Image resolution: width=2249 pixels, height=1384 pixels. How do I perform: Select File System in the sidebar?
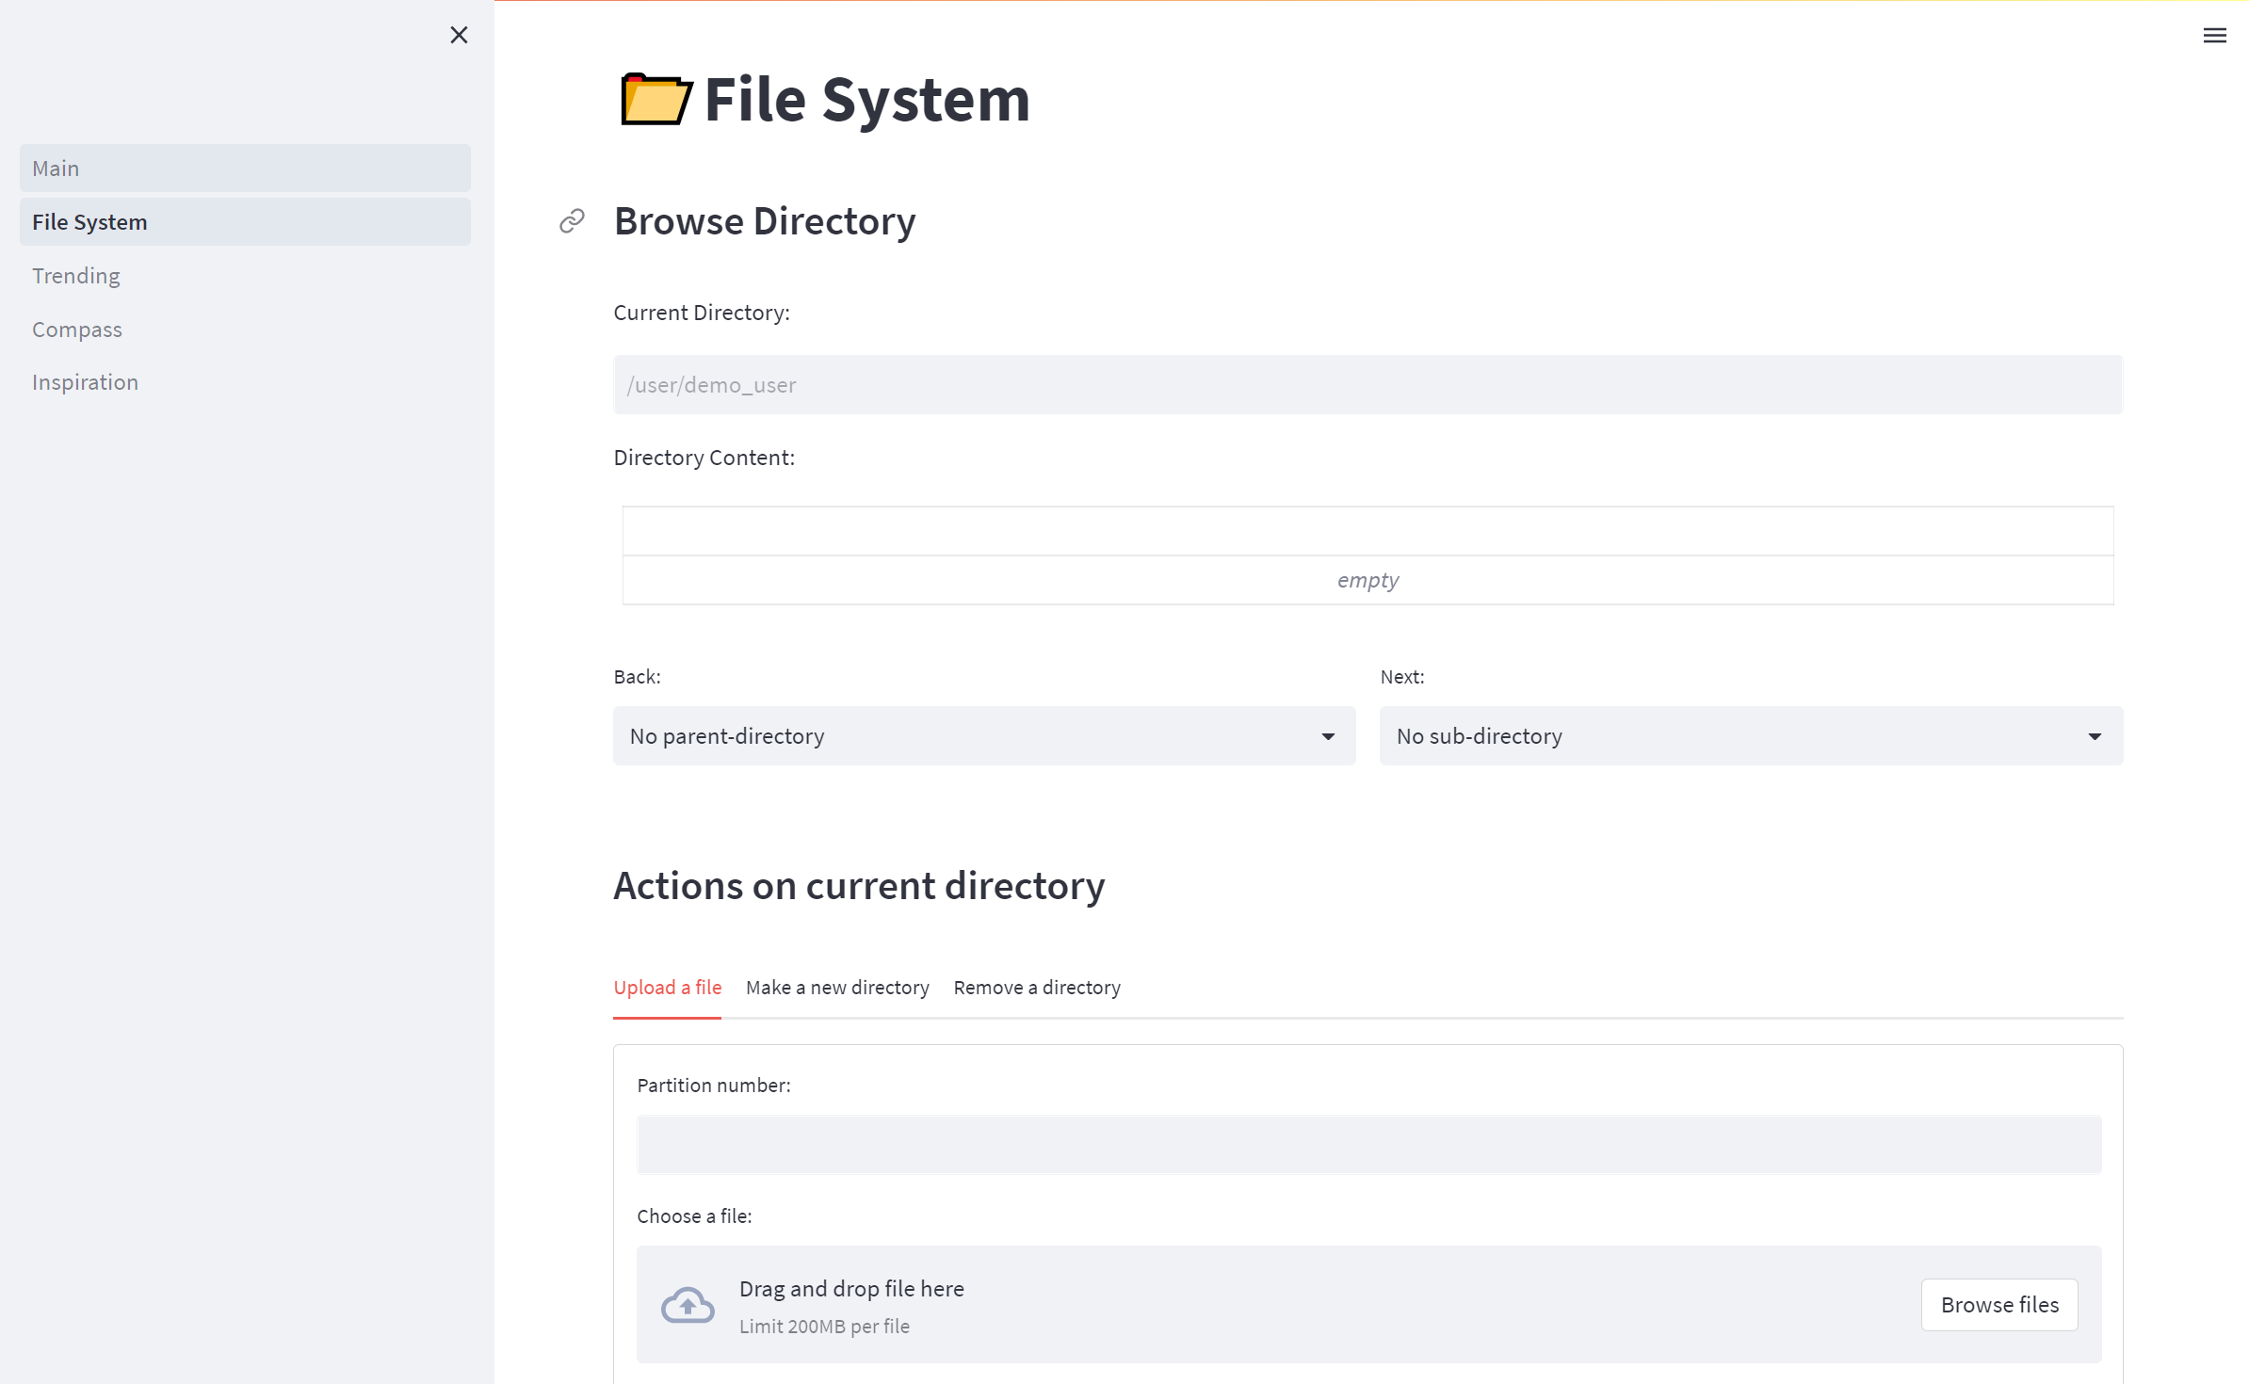pos(245,222)
